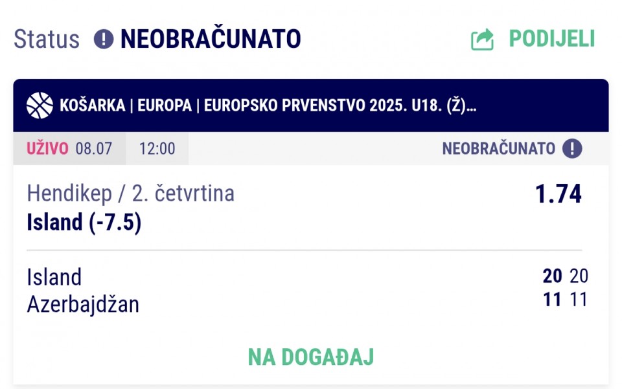Click the Status label text

click(x=47, y=39)
